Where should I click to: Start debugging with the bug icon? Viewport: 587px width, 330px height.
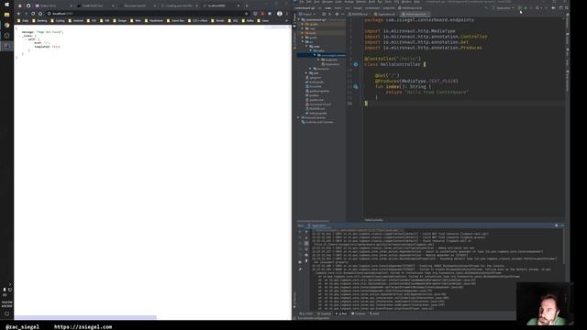pyautogui.click(x=526, y=8)
